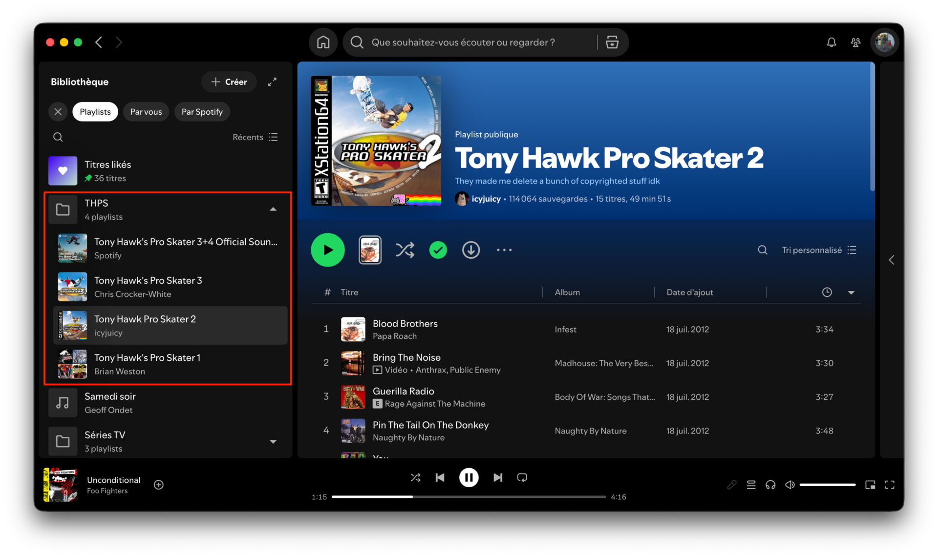The width and height of the screenshot is (938, 556).
Task: Download the playlist
Action: pyautogui.click(x=471, y=250)
